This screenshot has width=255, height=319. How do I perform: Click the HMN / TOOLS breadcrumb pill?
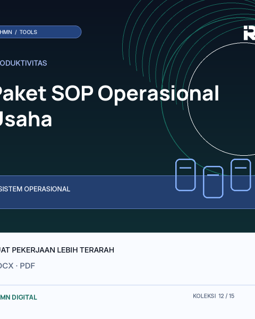[40, 32]
